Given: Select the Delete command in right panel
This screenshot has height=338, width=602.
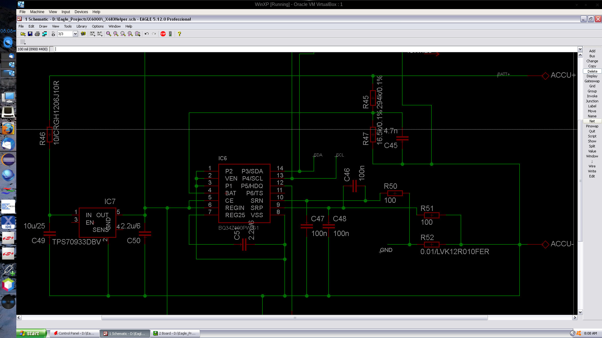Looking at the screenshot, I should [x=592, y=71].
